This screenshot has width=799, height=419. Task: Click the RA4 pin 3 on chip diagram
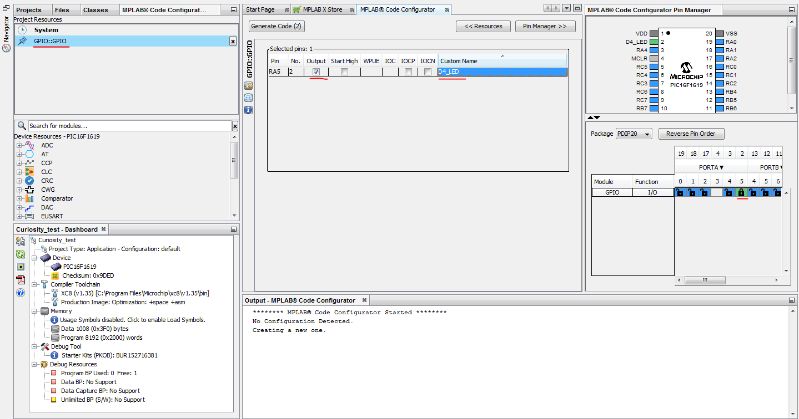coord(654,50)
